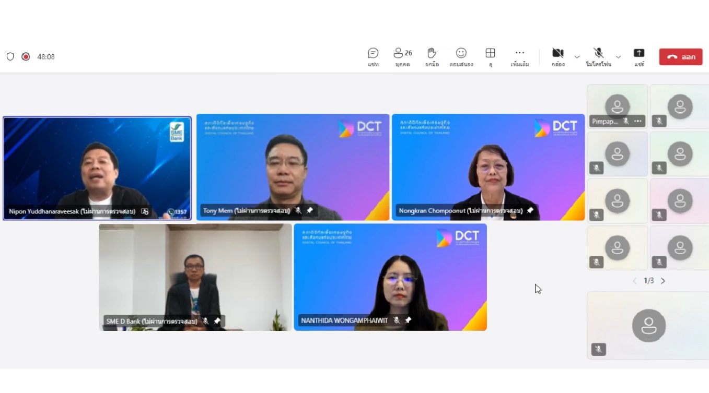Unpin Nongkran Chompoonut using pin icon
This screenshot has height=393, width=709.
[x=530, y=211]
